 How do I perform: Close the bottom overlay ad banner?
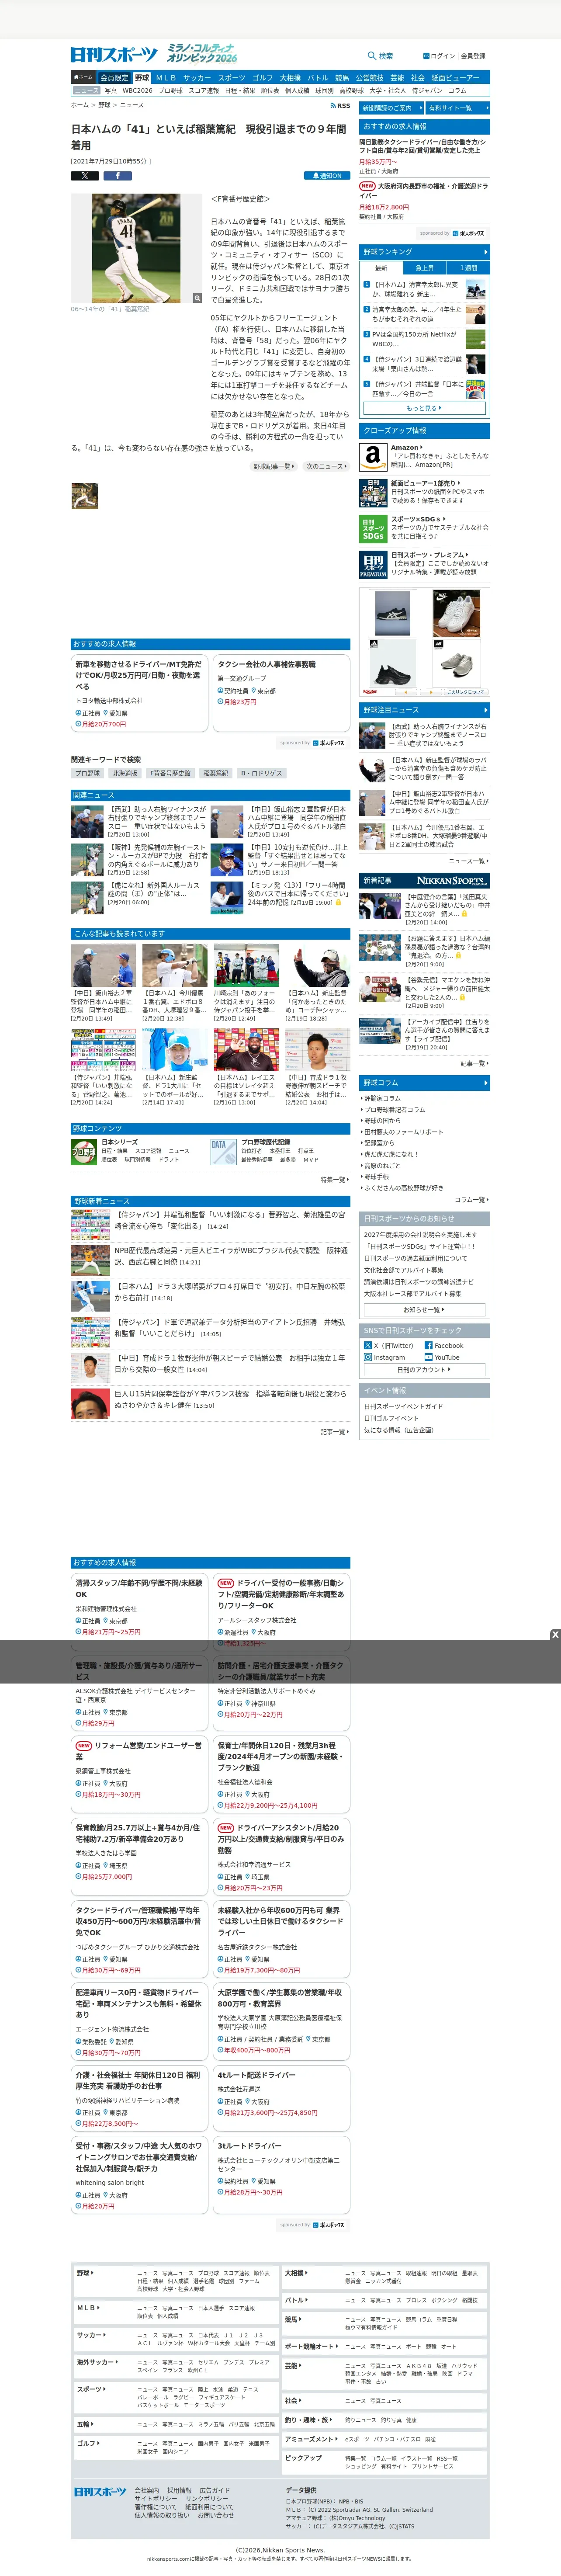tap(555, 1634)
